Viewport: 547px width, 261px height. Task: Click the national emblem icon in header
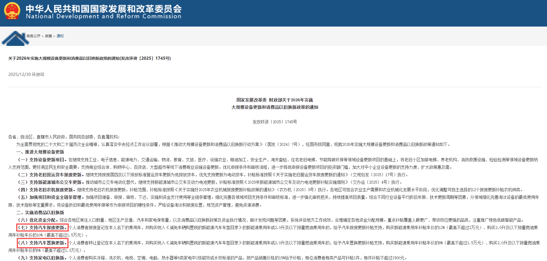click(x=12, y=11)
